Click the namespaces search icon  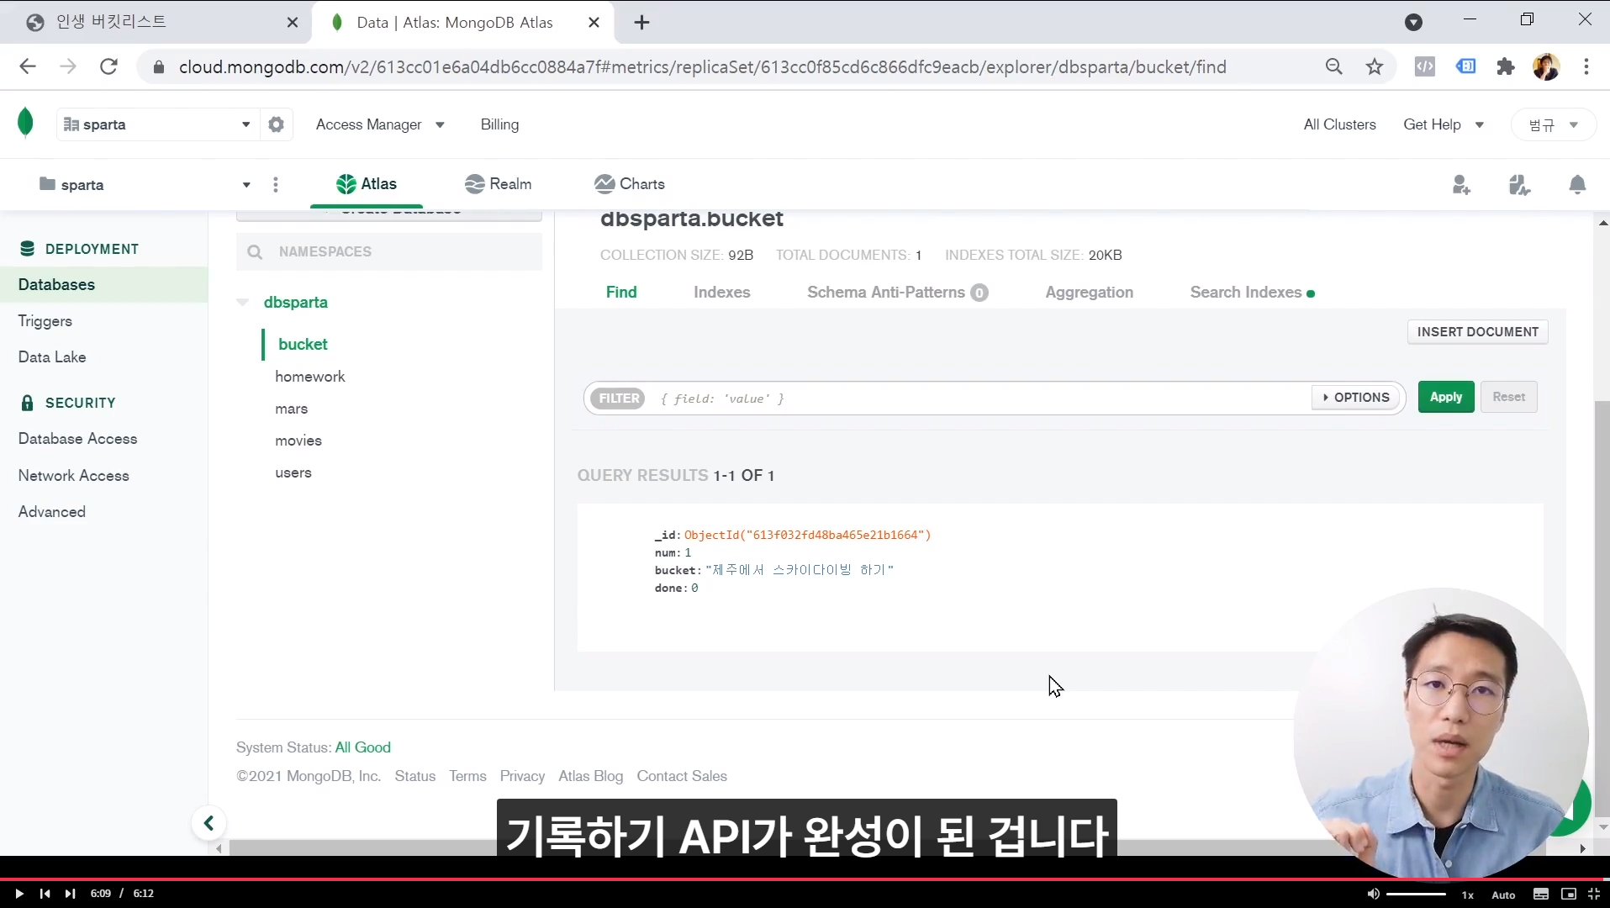256,252
